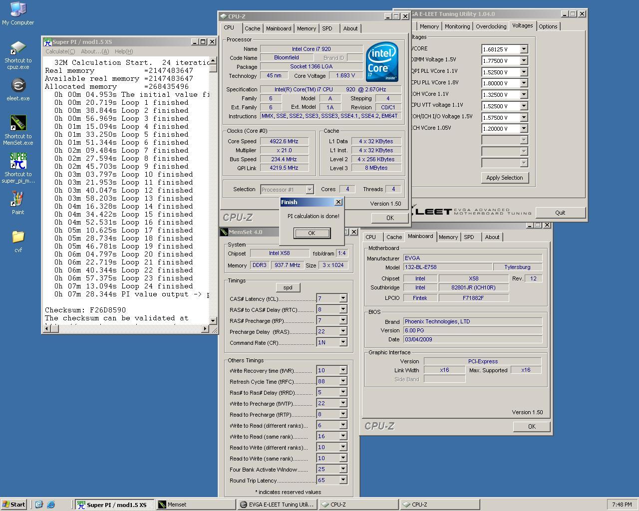Switch to Super PI taskbar button
Image resolution: width=639 pixels, height=511 pixels.
[x=115, y=505]
